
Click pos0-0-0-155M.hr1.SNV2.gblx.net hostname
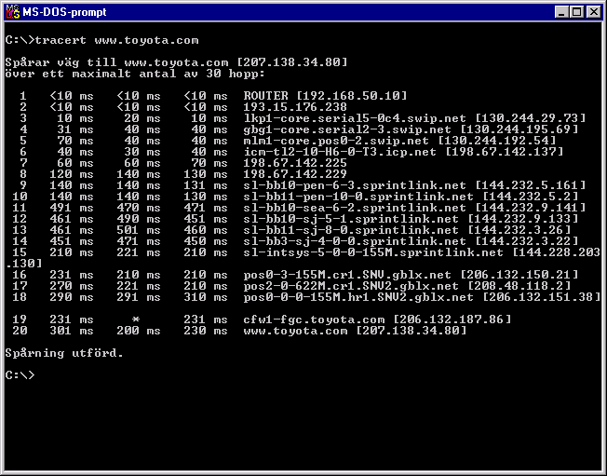[x=358, y=297]
